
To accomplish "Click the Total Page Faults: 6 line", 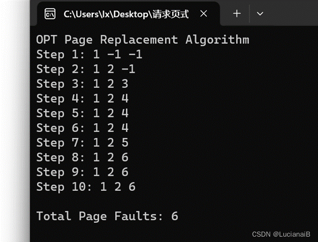I will pyautogui.click(x=107, y=216).
